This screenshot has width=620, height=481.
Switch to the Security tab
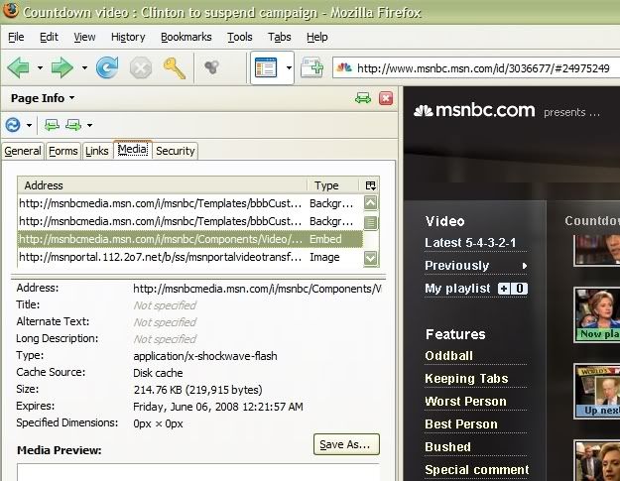[176, 151]
